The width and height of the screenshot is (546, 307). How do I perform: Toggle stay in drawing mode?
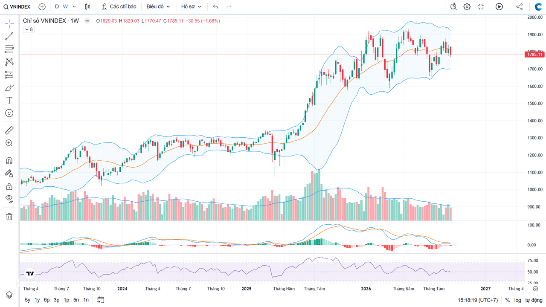(x=9, y=174)
